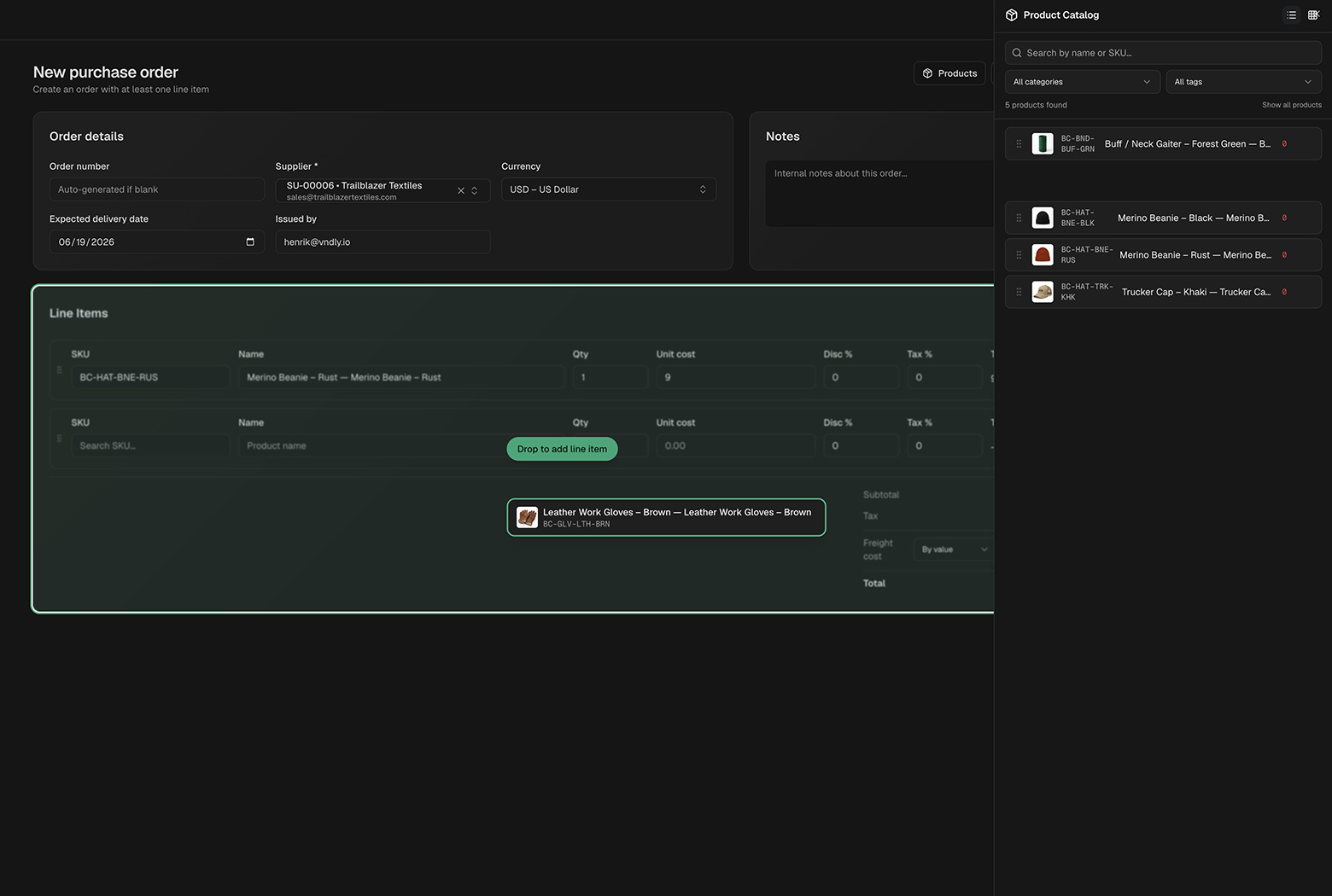Grab the drag handle of the empty line item

59,439
